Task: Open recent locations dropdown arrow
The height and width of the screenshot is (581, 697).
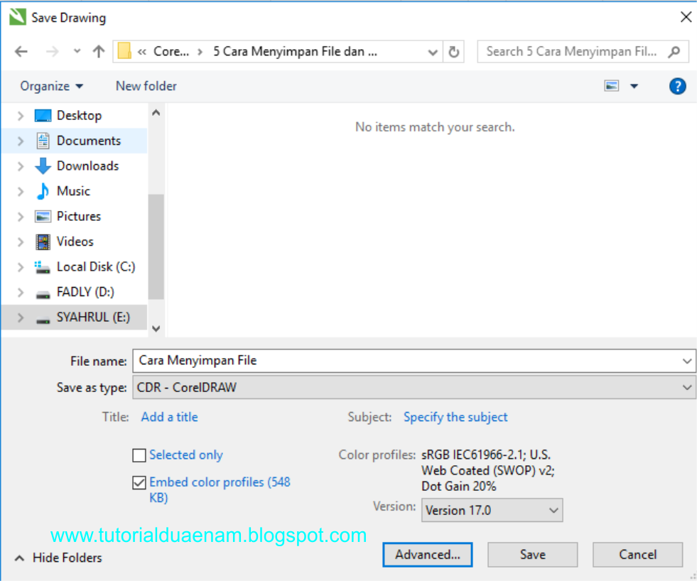Action: tap(77, 51)
